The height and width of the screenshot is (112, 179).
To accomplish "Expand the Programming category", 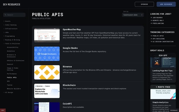I will [9, 36].
